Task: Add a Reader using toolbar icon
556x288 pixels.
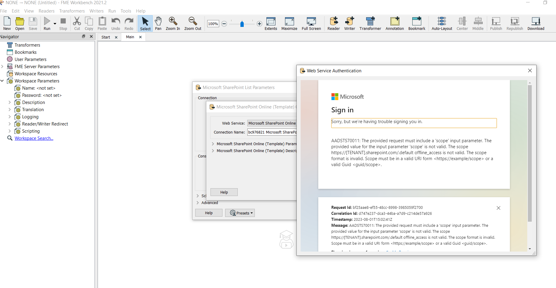Action: point(334,24)
